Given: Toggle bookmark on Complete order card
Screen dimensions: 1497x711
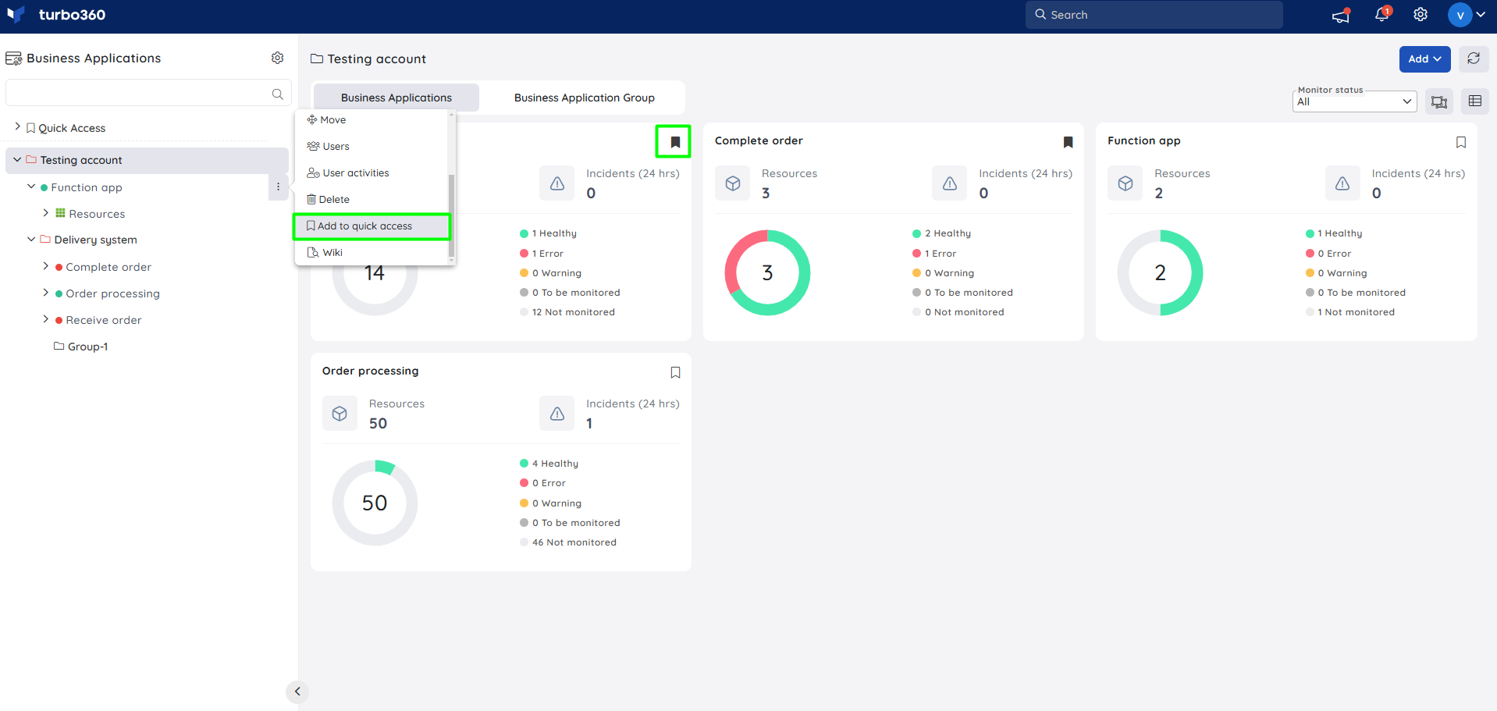Looking at the screenshot, I should 1068,142.
